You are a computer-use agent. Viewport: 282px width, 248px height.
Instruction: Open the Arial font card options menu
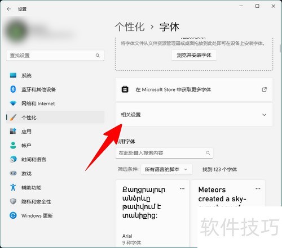coord(182,189)
